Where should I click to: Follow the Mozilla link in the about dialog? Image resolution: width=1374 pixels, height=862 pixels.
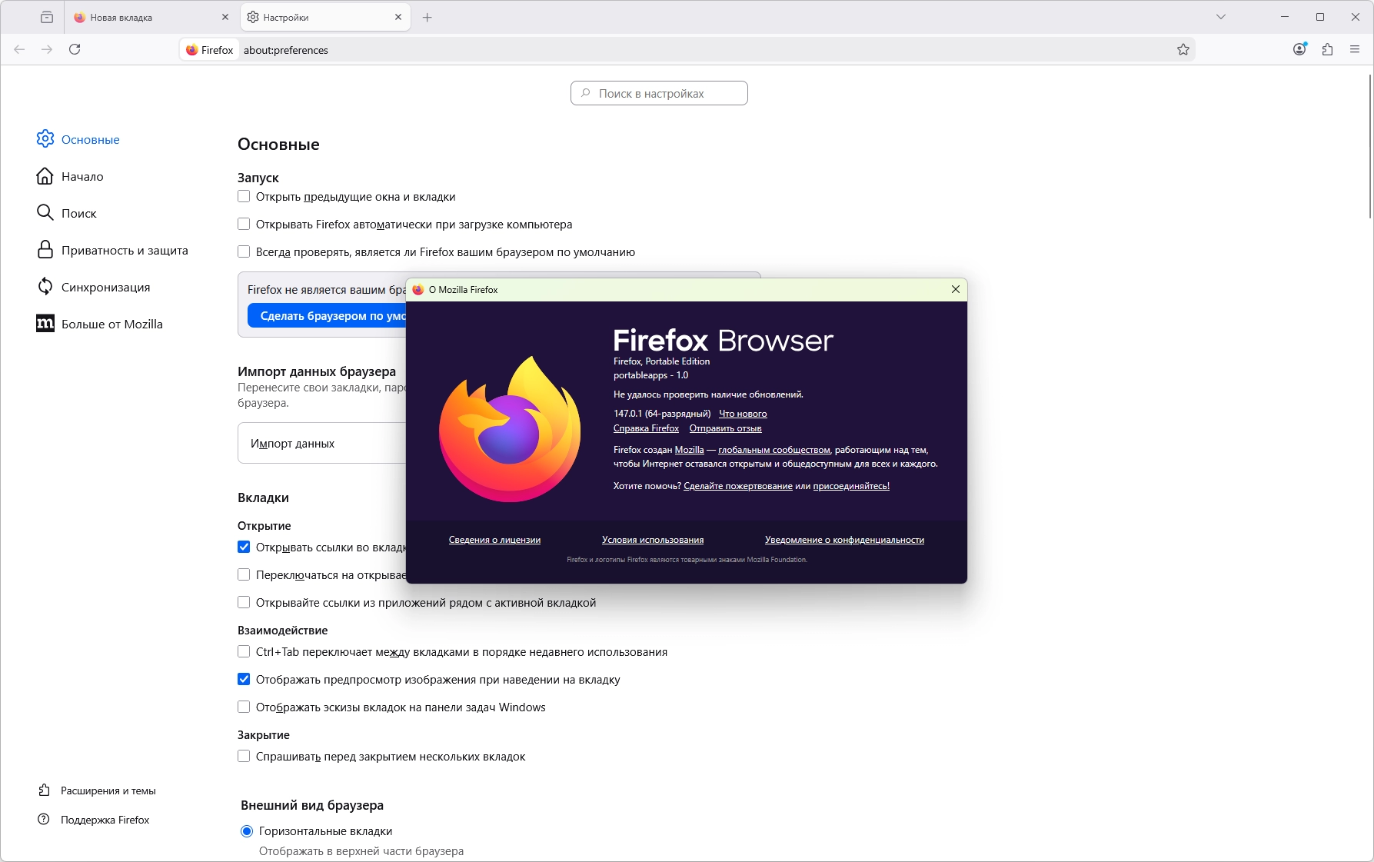(x=690, y=450)
